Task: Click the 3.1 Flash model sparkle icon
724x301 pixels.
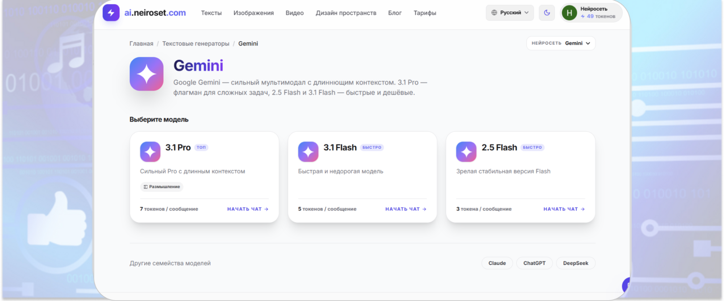Action: (x=308, y=152)
